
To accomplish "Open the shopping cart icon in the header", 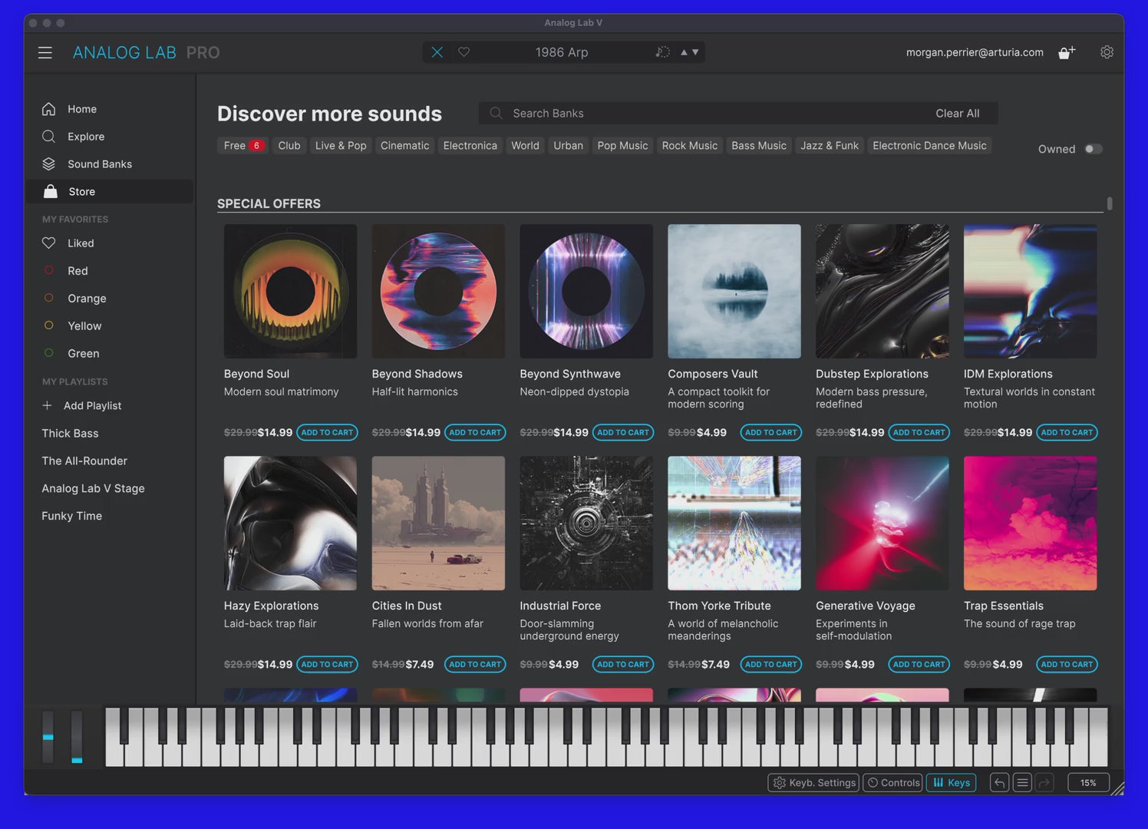I will [1067, 52].
